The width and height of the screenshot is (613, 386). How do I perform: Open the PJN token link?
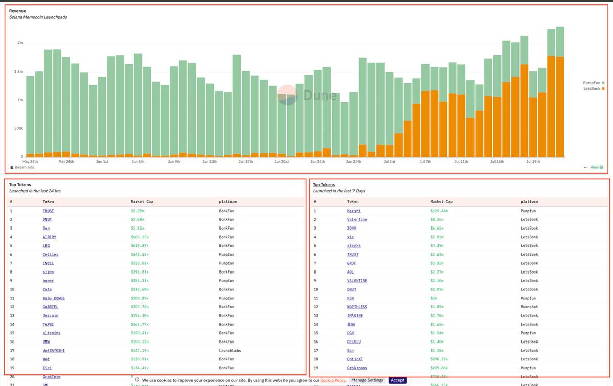tap(351, 298)
